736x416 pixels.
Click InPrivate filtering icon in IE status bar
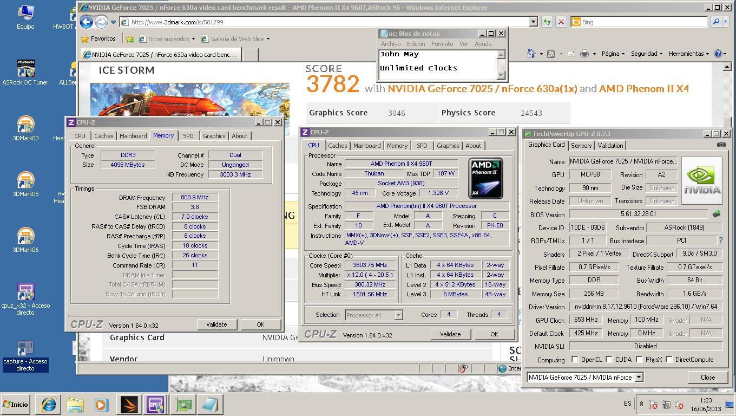pyautogui.click(x=463, y=368)
